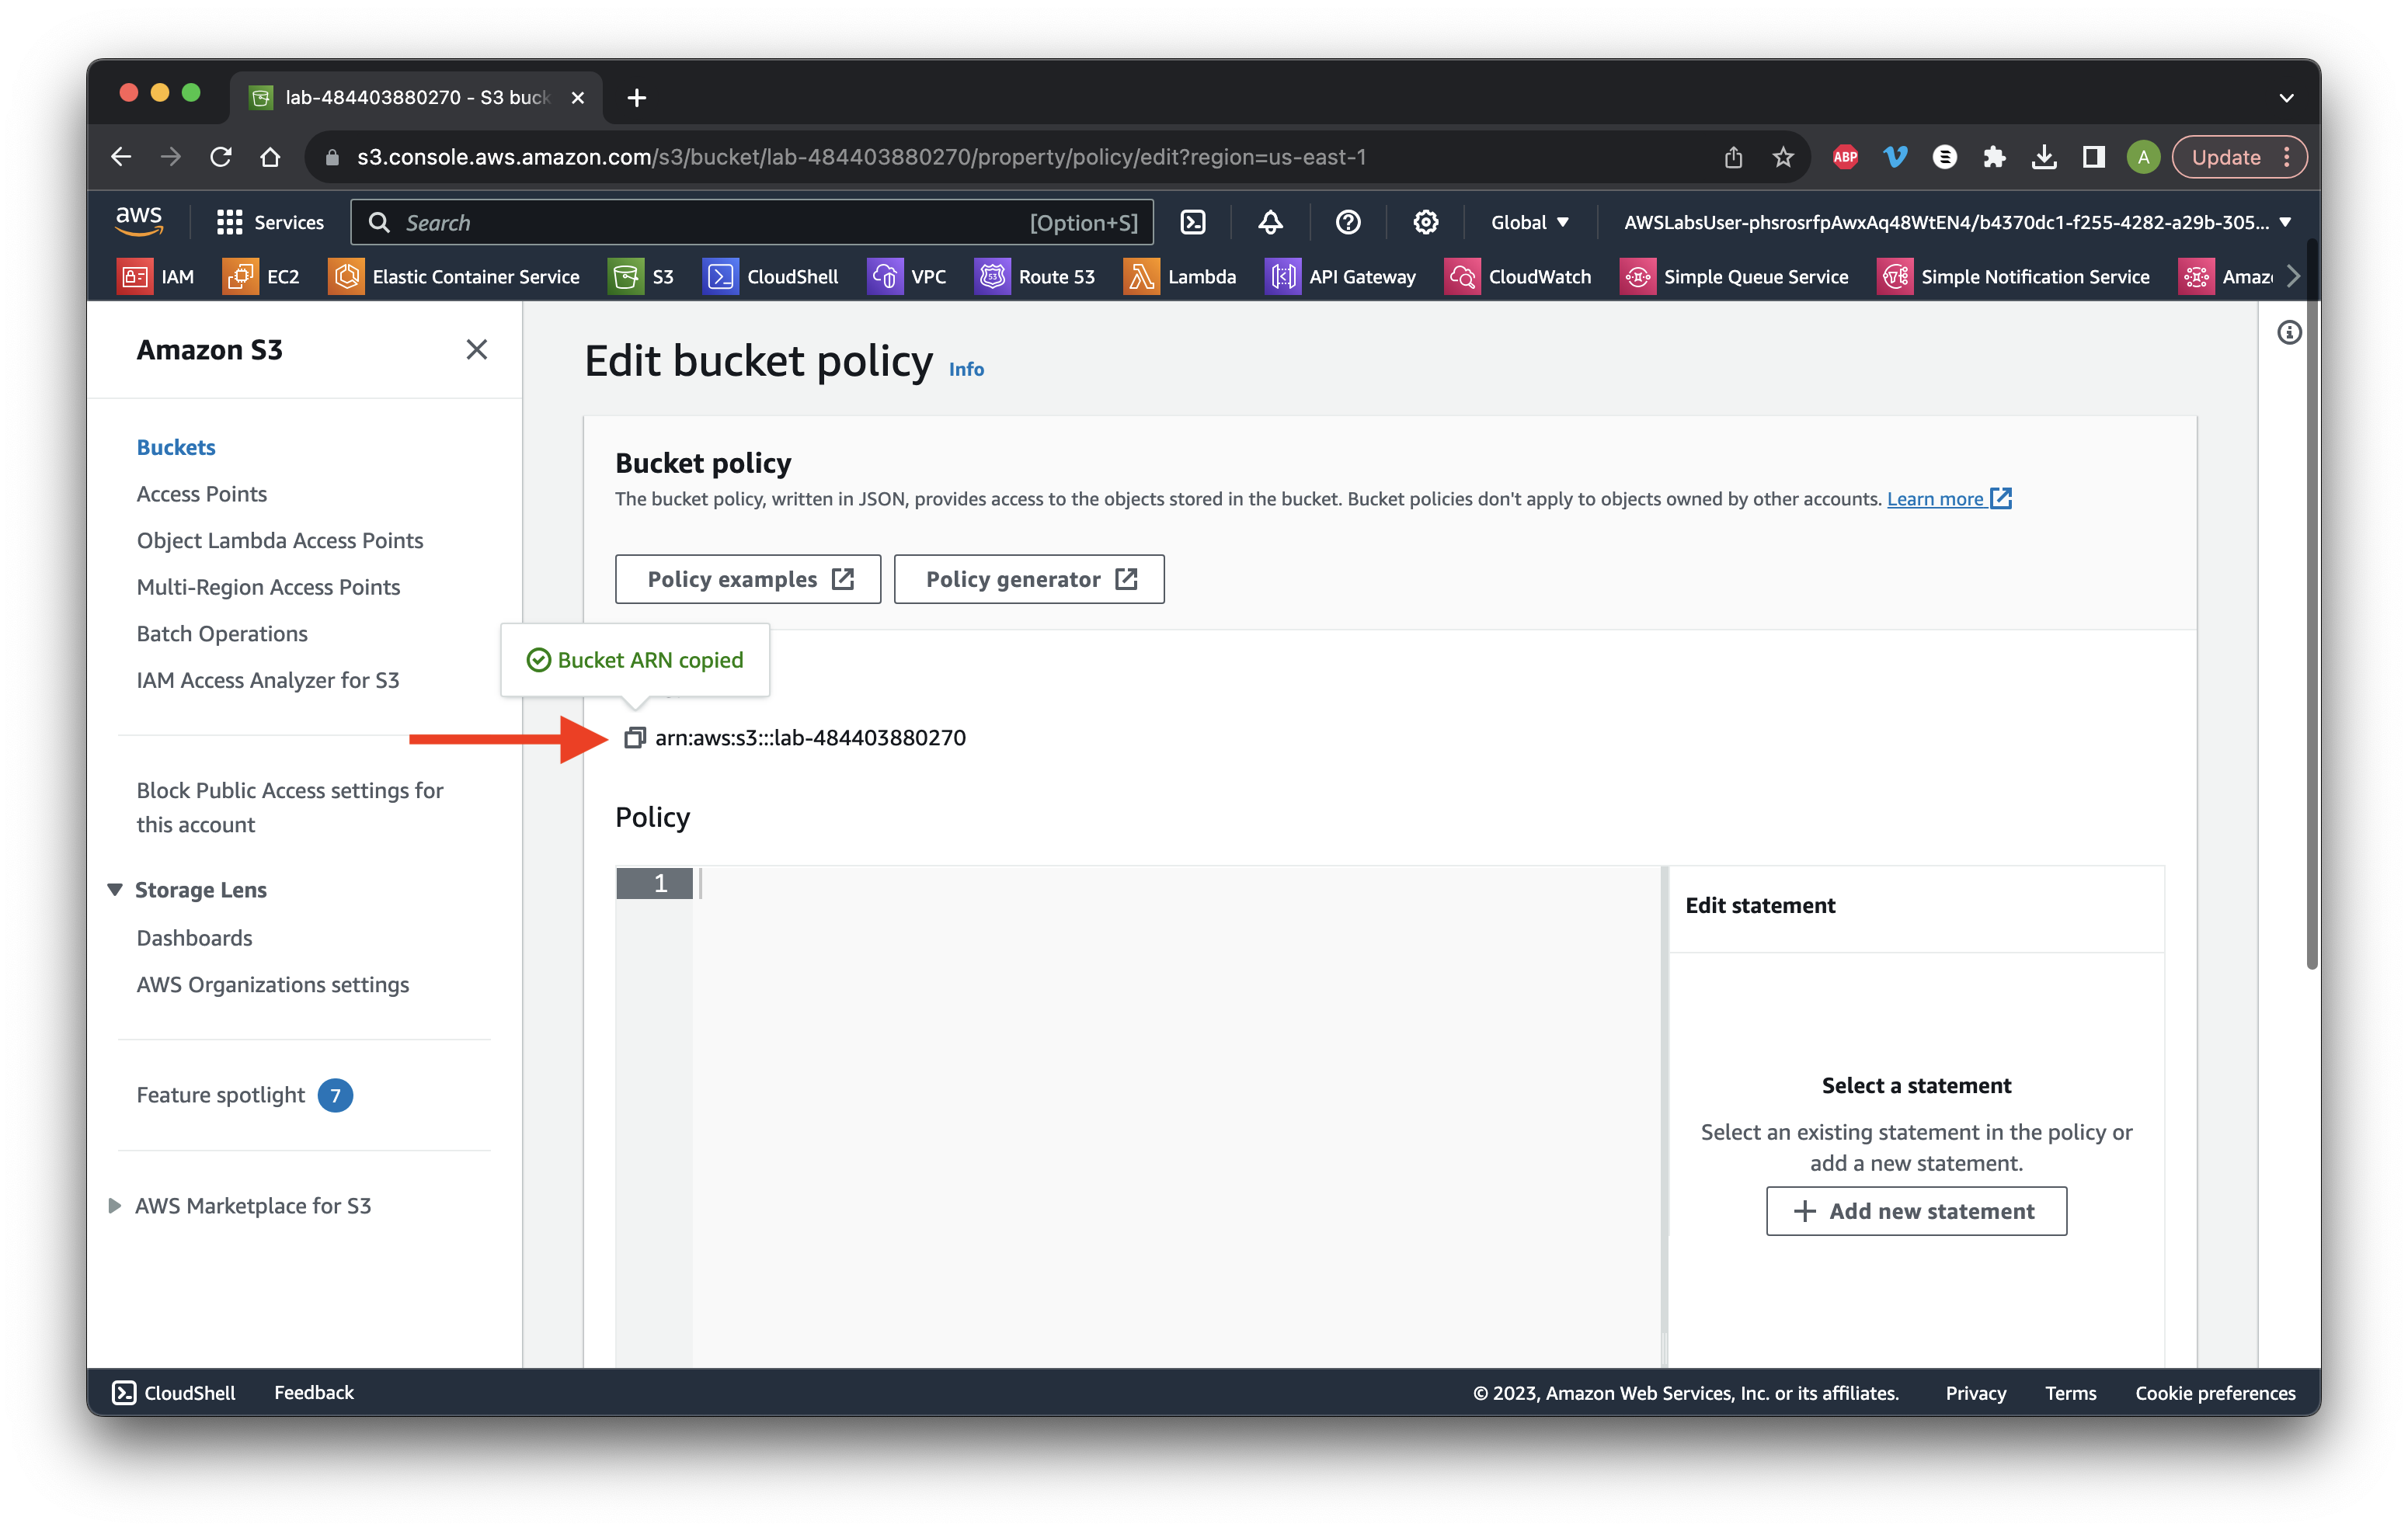
Task: Bookmark this page with the star icon
Action: (1783, 157)
